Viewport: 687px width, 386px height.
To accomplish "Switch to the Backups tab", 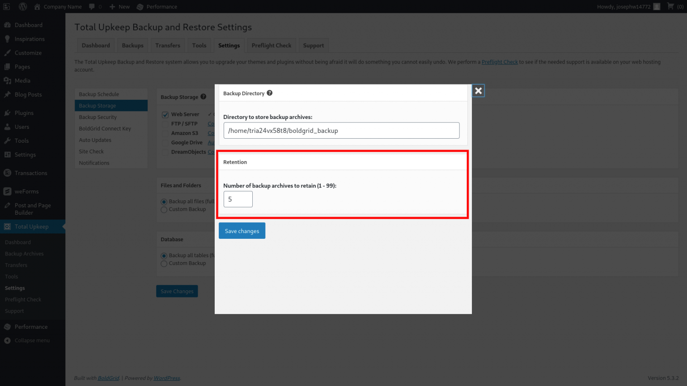I will (132, 45).
